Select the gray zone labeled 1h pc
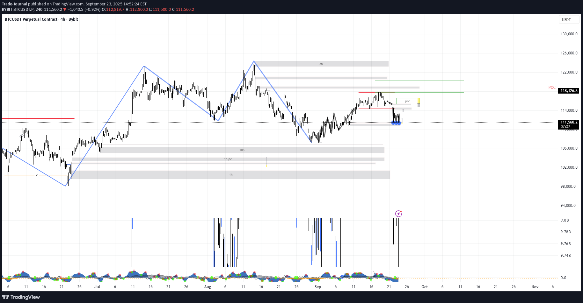The image size is (583, 303). [228, 159]
